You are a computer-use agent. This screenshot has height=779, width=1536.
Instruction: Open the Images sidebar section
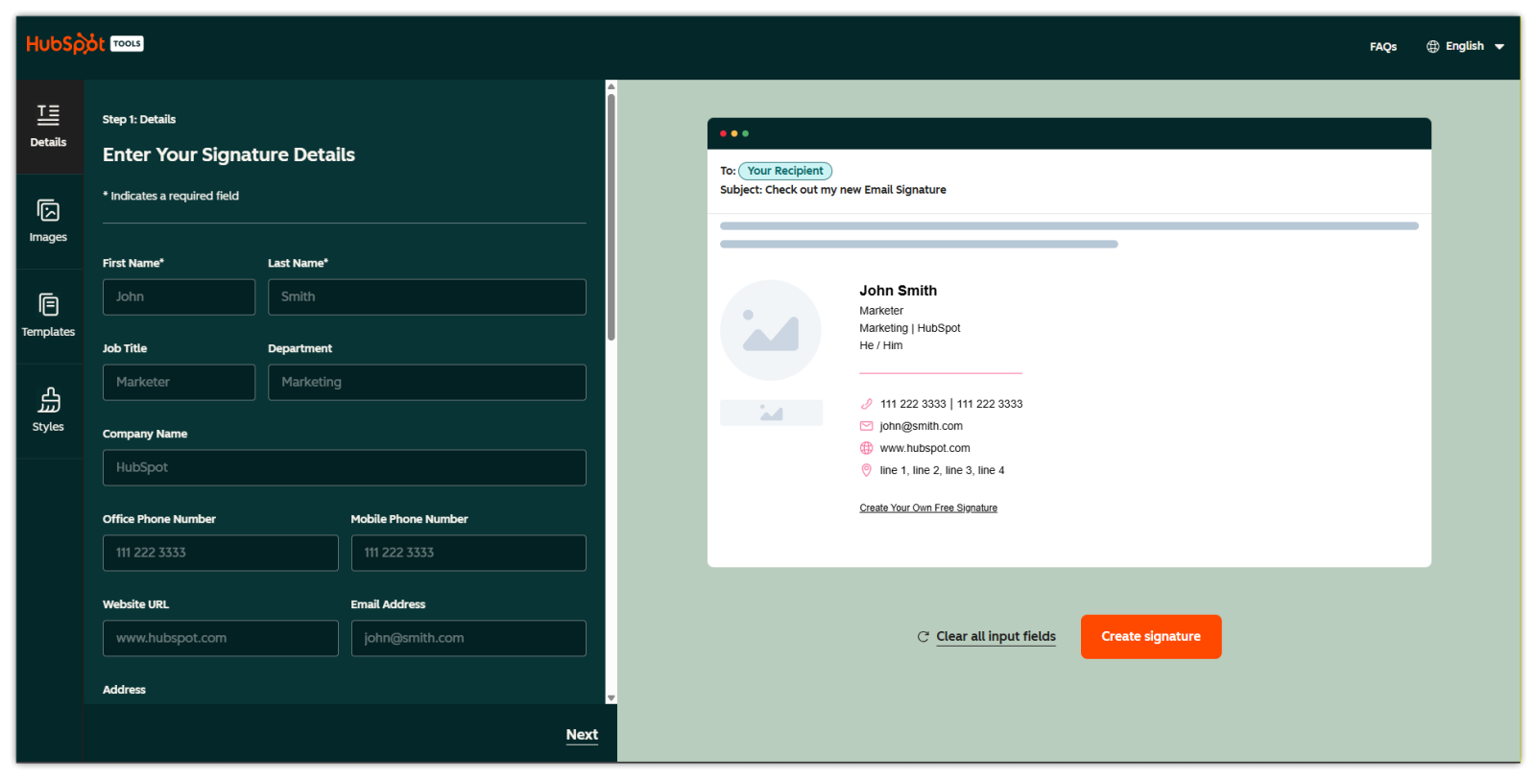click(x=48, y=221)
